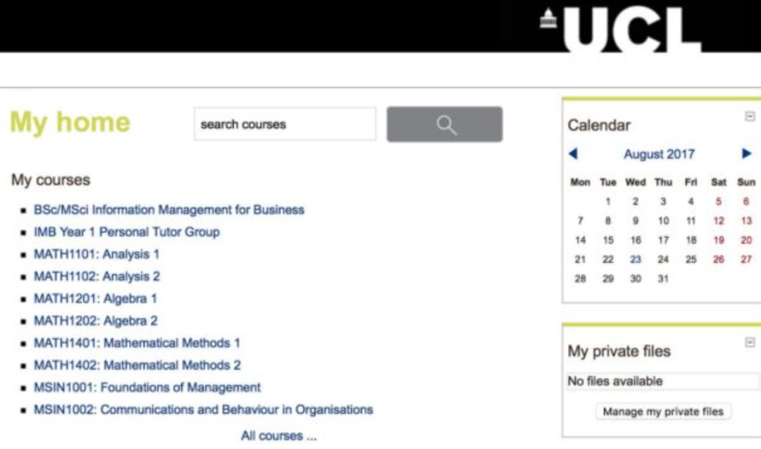Viewport: 761px width, 449px height.
Task: Go to next month in Calendar
Action: coord(746,154)
